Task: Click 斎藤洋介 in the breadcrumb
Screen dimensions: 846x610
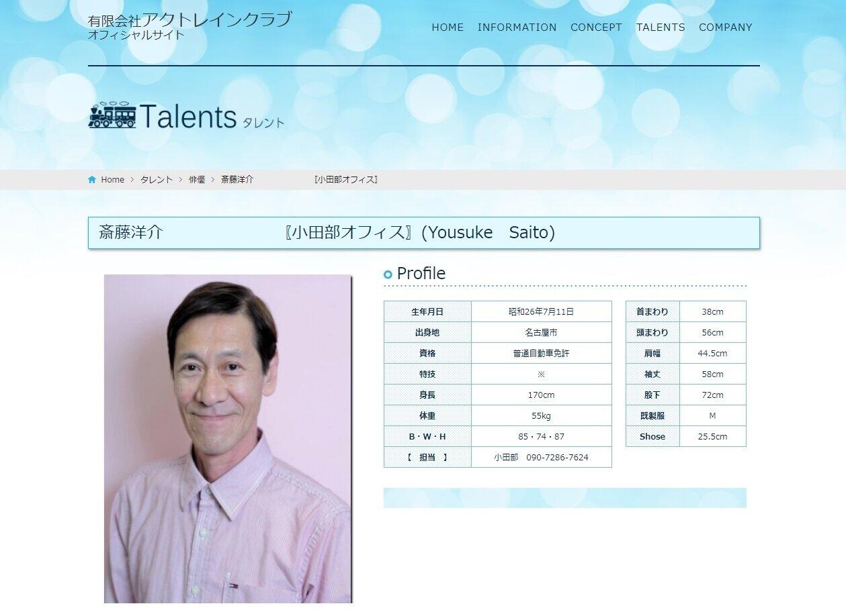Action: [x=237, y=179]
